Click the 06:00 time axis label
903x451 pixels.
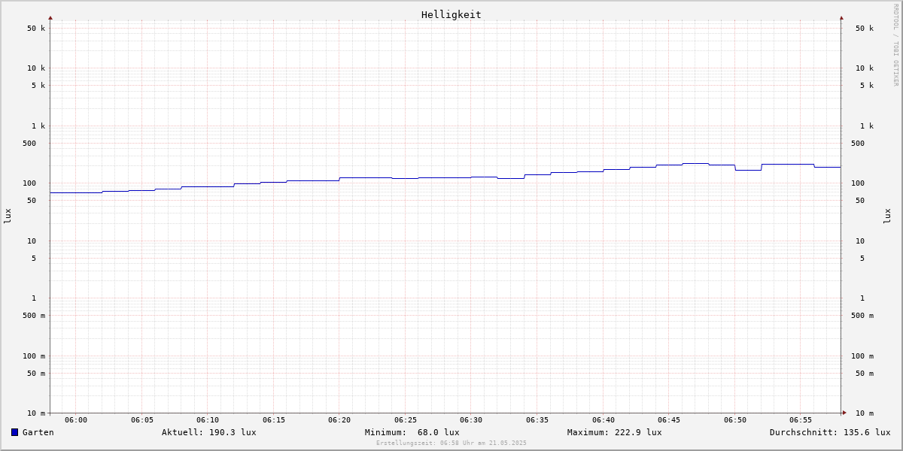coord(76,420)
